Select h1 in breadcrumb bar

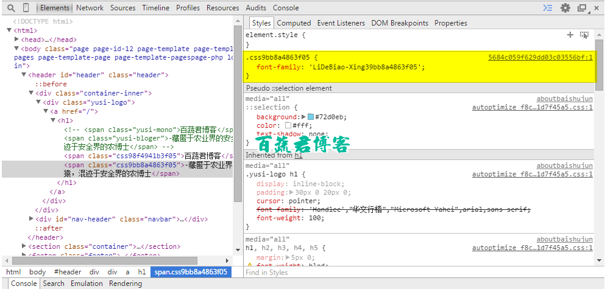click(142, 272)
